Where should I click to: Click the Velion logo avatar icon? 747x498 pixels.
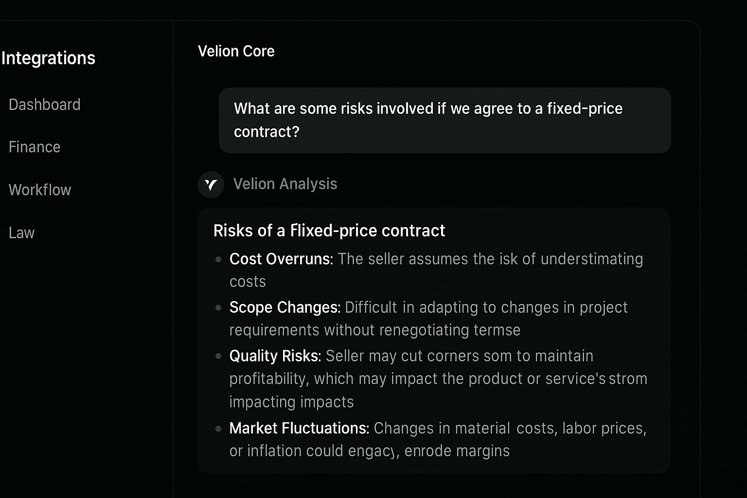(211, 185)
